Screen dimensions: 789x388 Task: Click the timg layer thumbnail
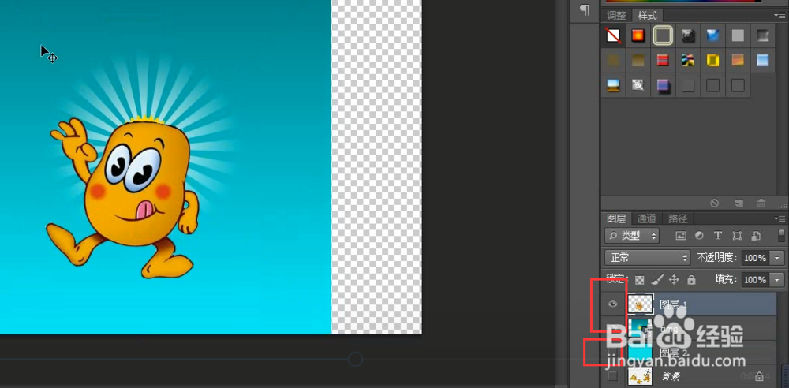click(x=640, y=327)
